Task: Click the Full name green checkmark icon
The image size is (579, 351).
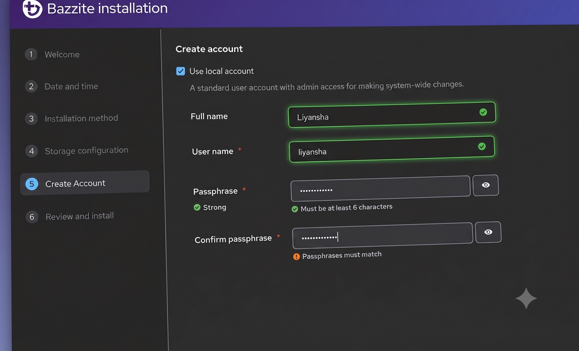Action: pos(483,112)
